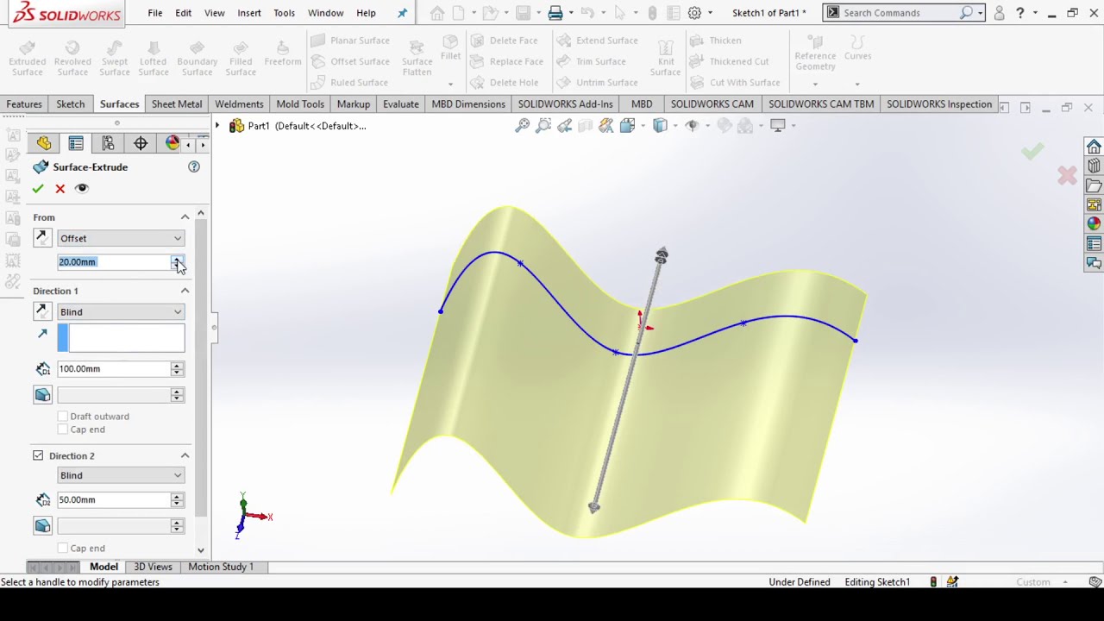Switch to the Sketch ribbon tab
The height and width of the screenshot is (621, 1104).
pyautogui.click(x=71, y=104)
